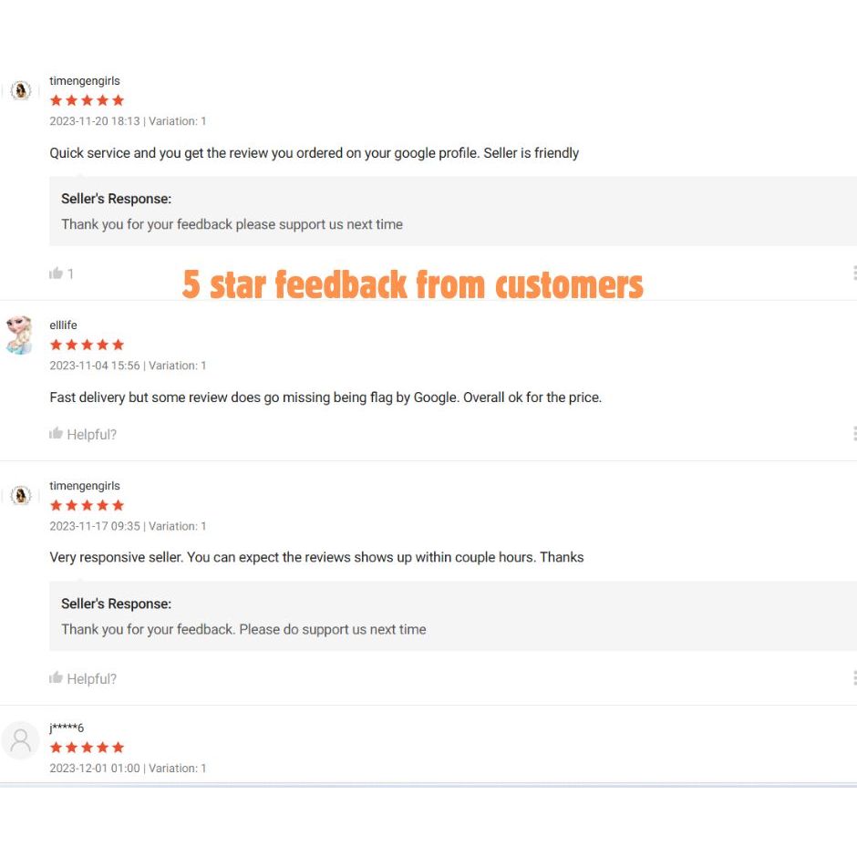The width and height of the screenshot is (857, 857).
Task: Click timengengirls avatar on the 2023-11-20 review
Action: click(x=20, y=91)
